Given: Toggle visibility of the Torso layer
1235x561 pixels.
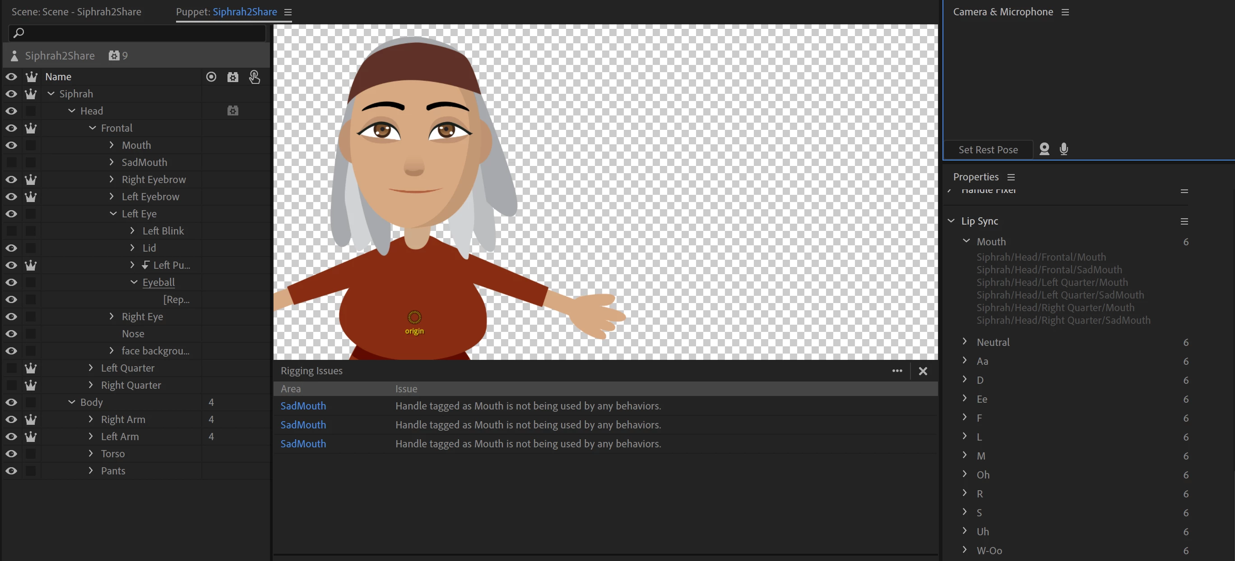Looking at the screenshot, I should pyautogui.click(x=11, y=453).
